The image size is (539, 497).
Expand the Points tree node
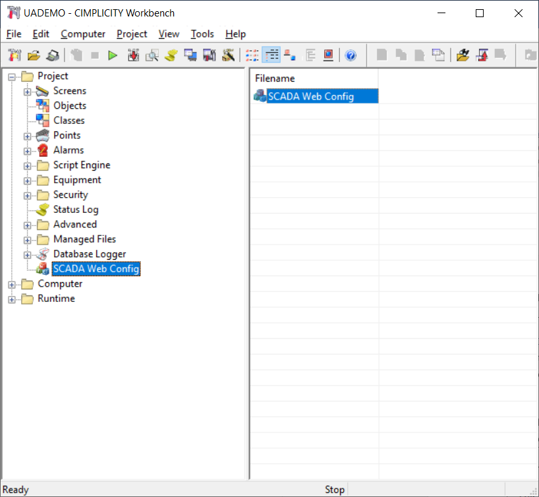27,136
